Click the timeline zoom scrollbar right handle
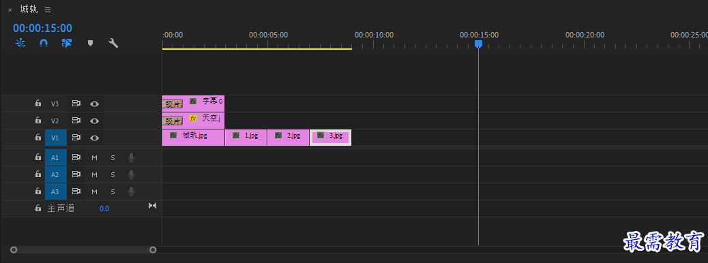Viewport: 708px width, 263px height. point(153,249)
